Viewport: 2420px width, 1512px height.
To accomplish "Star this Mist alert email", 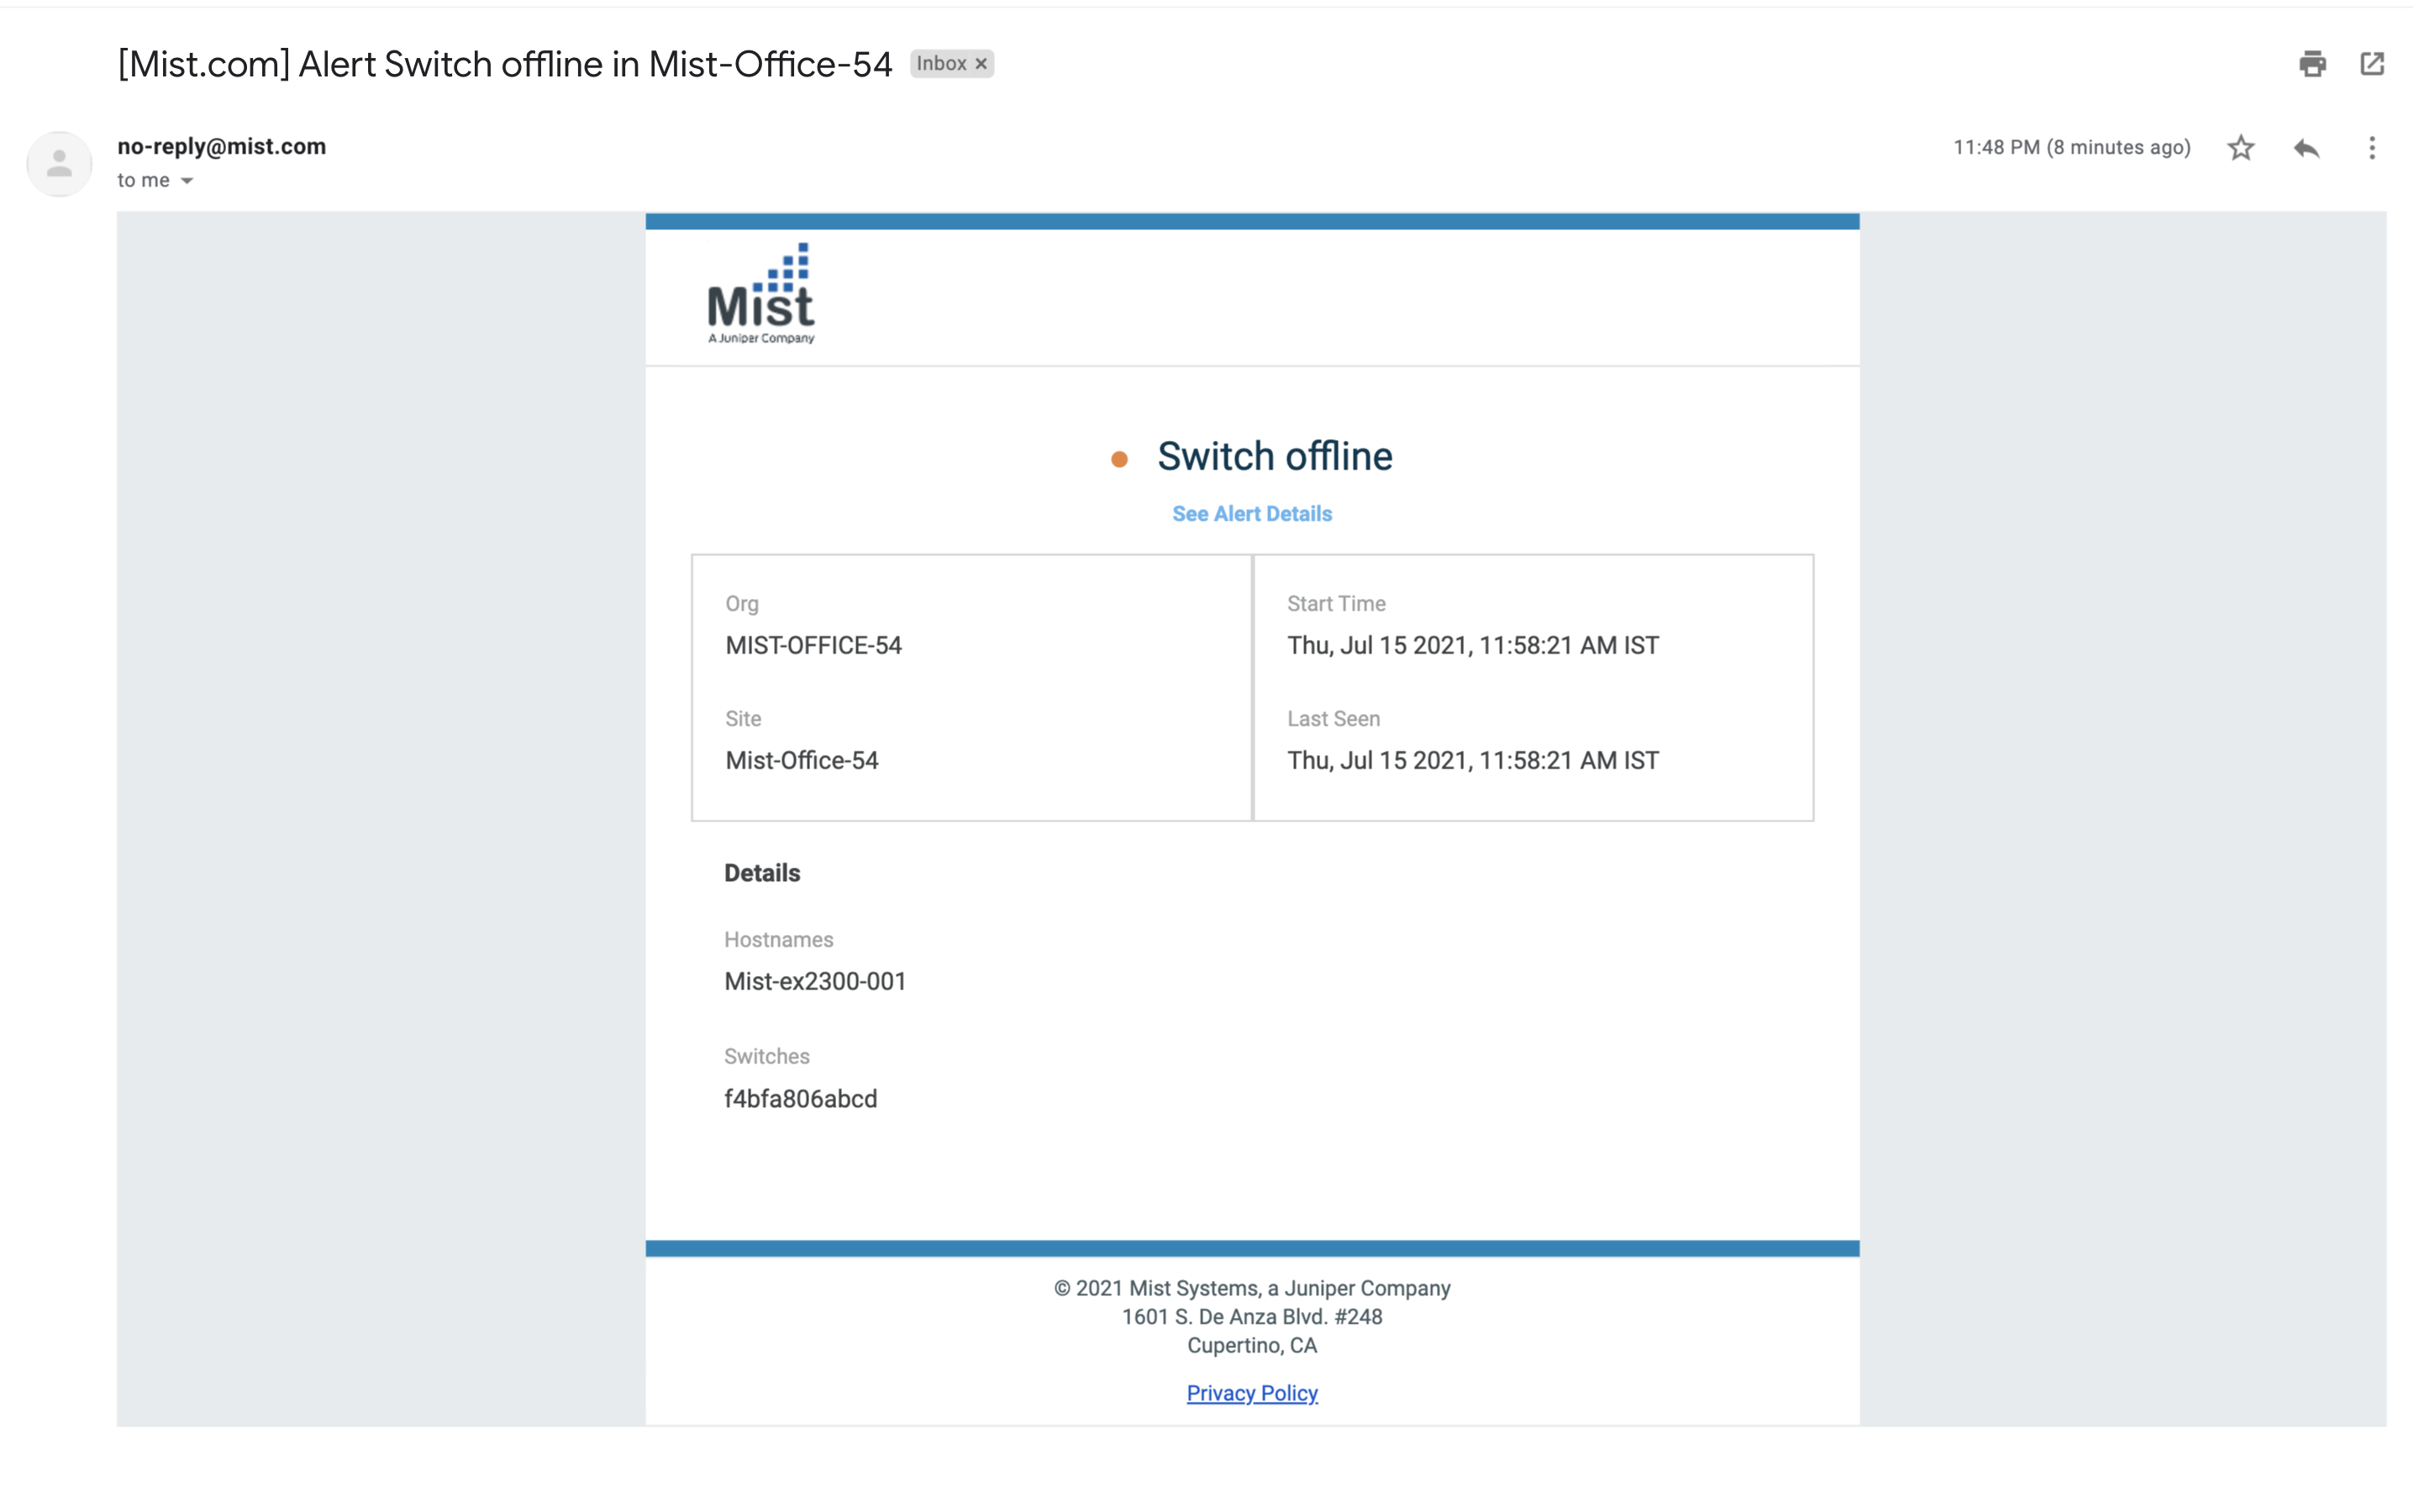I will (x=2241, y=148).
